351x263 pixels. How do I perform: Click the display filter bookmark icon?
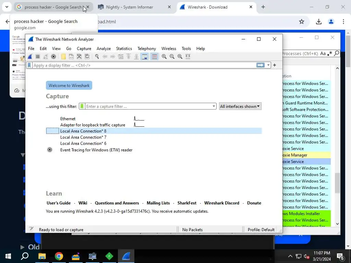(x=29, y=65)
